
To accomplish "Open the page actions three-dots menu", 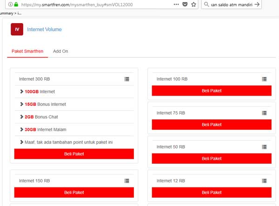I will tap(176, 4).
